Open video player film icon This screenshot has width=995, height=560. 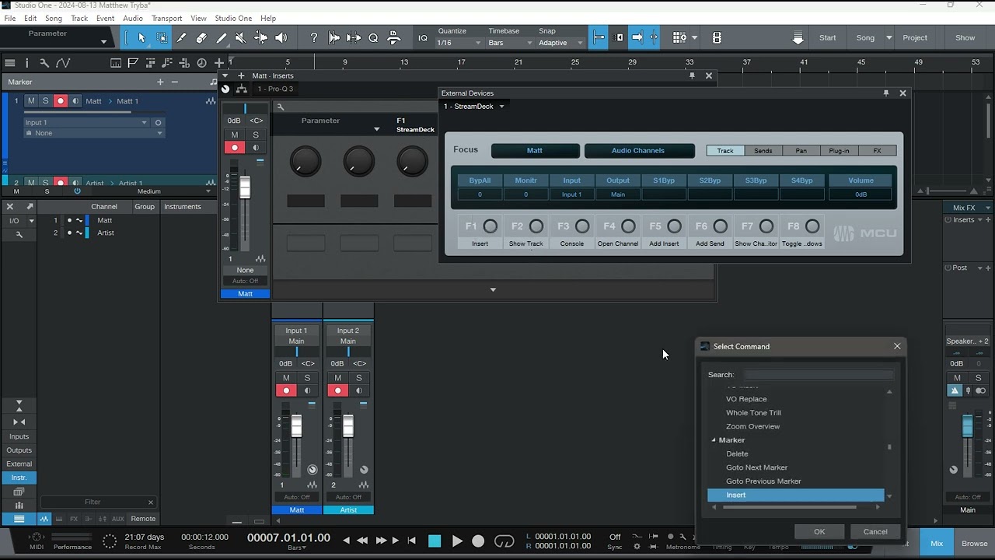pos(717,37)
